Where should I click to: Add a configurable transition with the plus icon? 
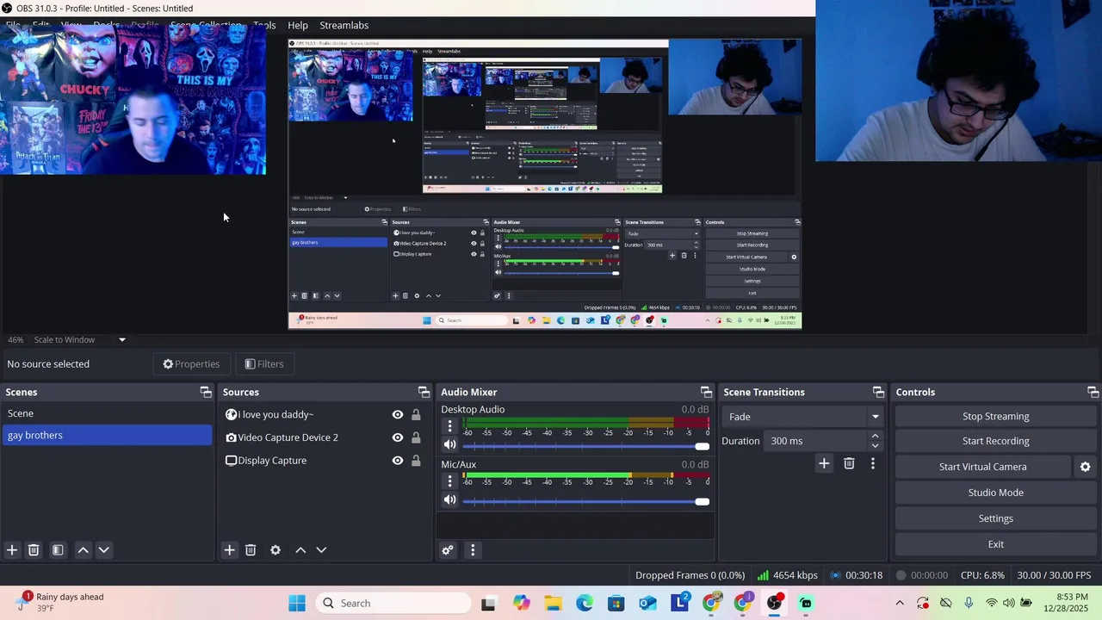[x=824, y=463]
